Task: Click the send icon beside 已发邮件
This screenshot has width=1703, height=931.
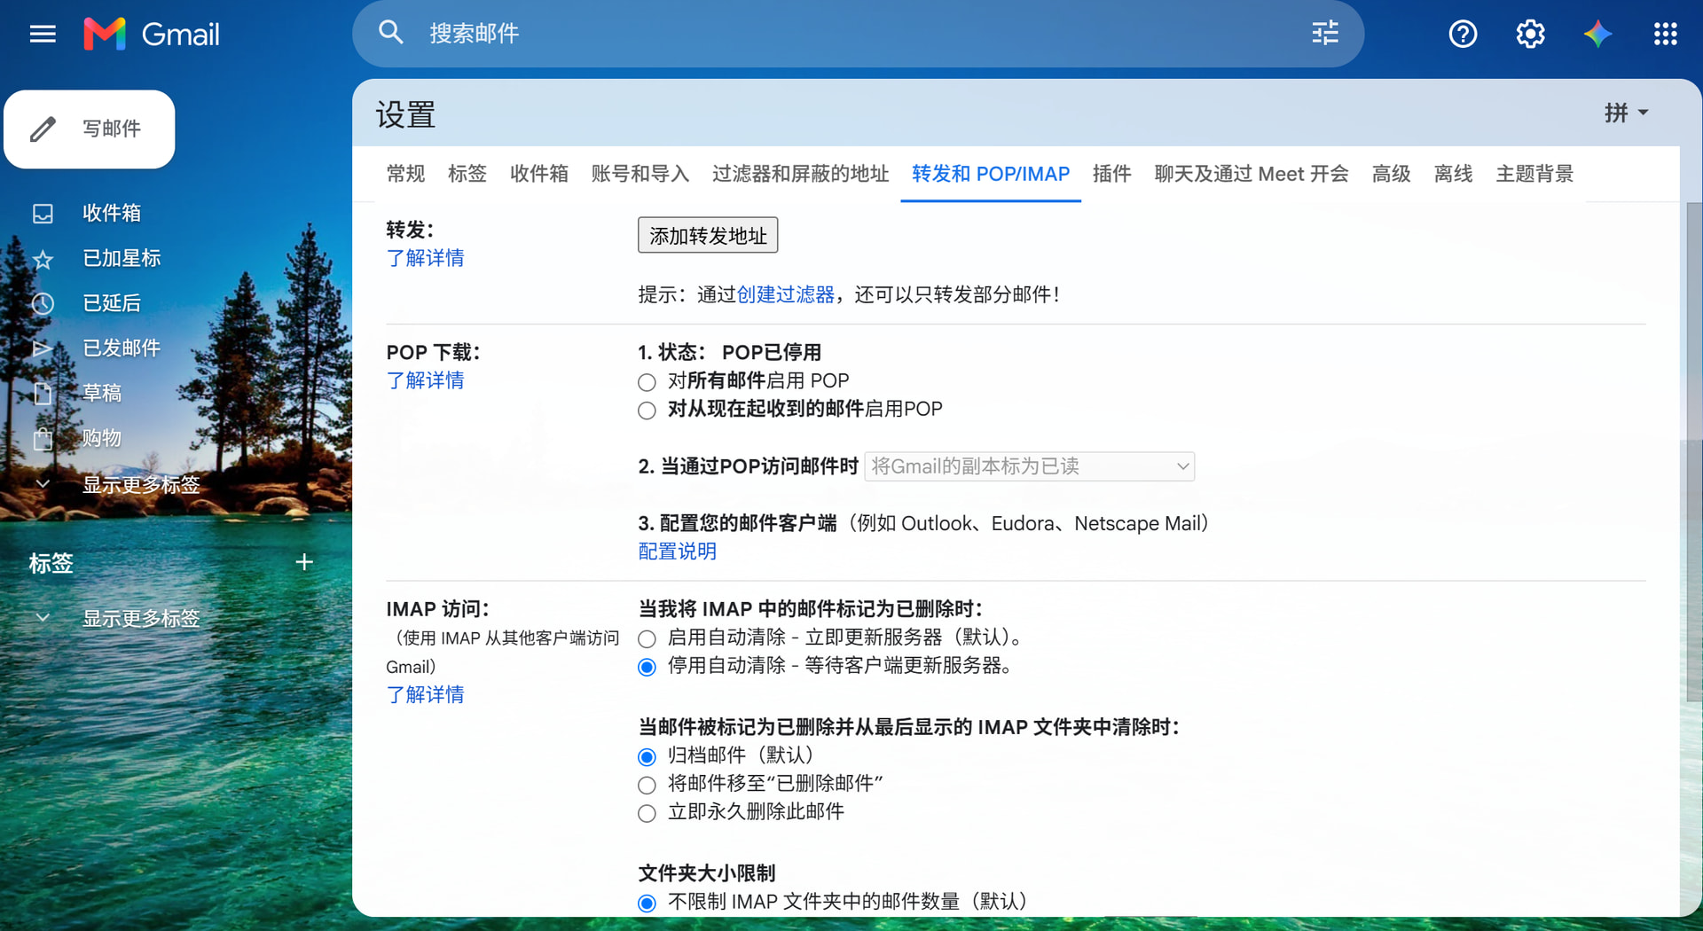Action: (x=43, y=348)
